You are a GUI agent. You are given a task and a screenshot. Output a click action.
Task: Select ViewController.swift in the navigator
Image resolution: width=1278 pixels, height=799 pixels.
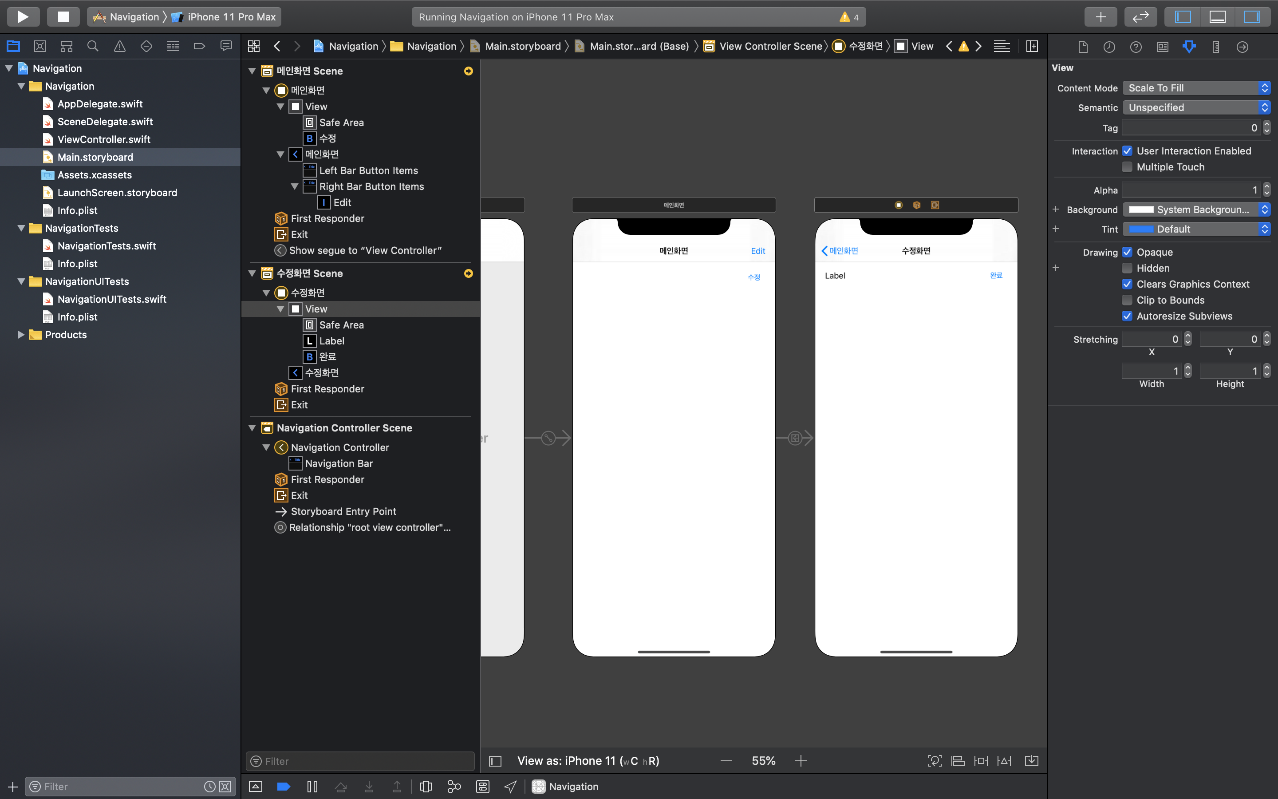(103, 139)
